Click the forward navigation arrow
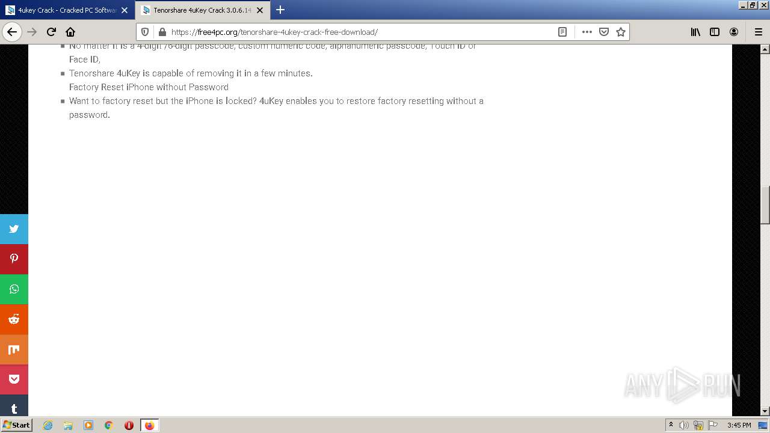 coord(32,32)
